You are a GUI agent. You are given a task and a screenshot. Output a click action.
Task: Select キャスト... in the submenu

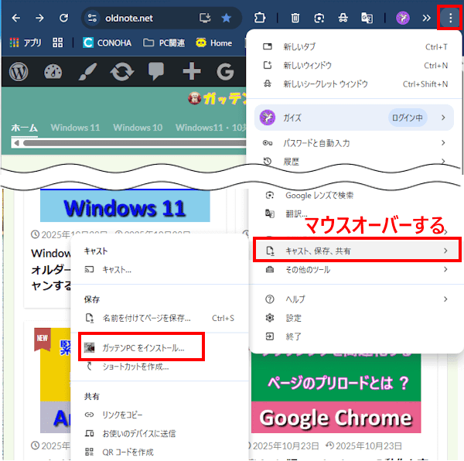tap(160, 269)
